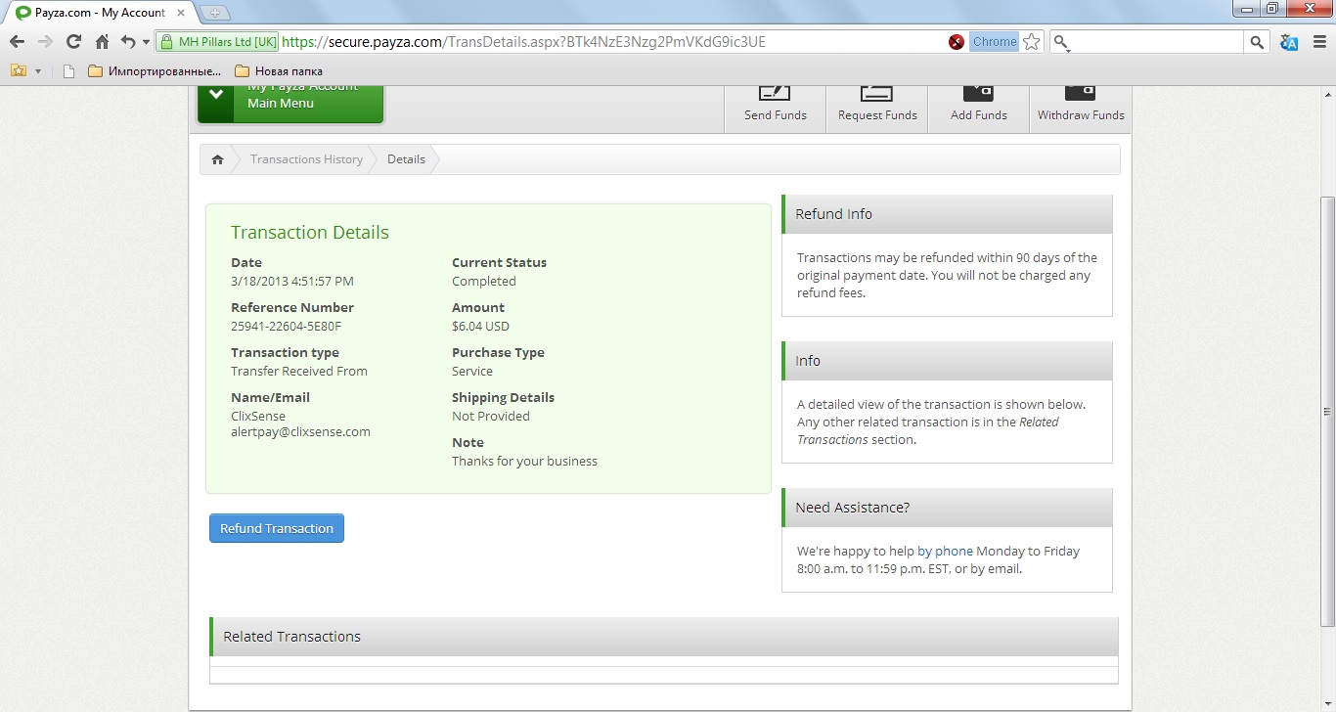Click the by phone link
Viewport: 1336px width, 712px height.
click(945, 552)
